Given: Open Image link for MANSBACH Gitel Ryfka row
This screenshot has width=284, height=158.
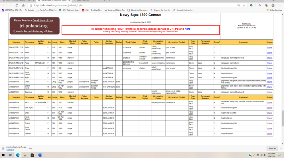Looking at the screenshot, I should tap(270, 108).
